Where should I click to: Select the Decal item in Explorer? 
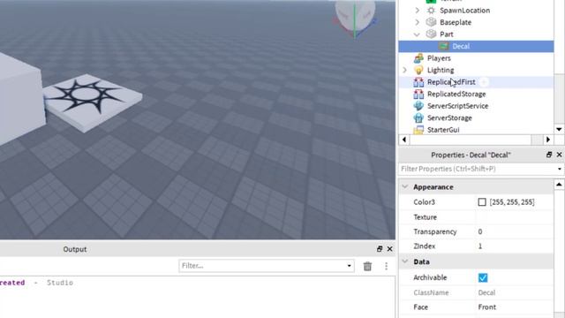(476, 46)
